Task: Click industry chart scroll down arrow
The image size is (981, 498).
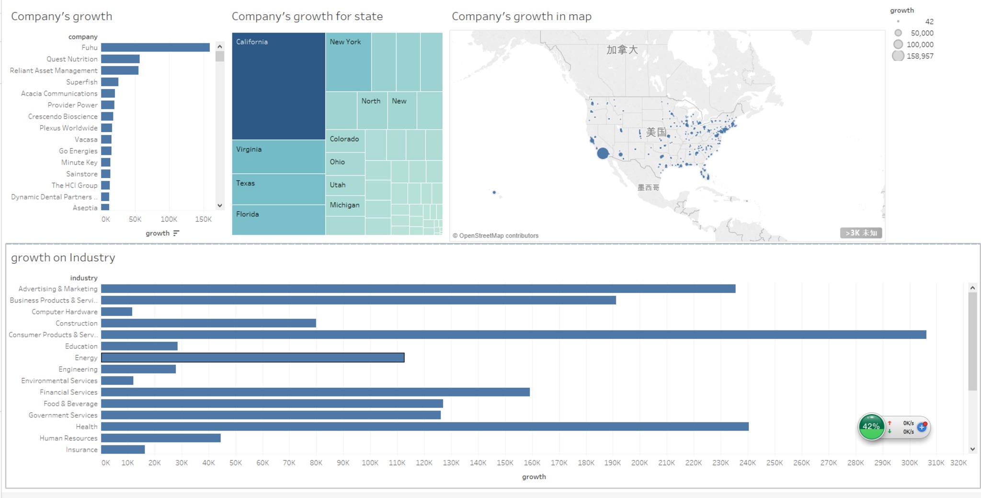Action: pos(972,449)
